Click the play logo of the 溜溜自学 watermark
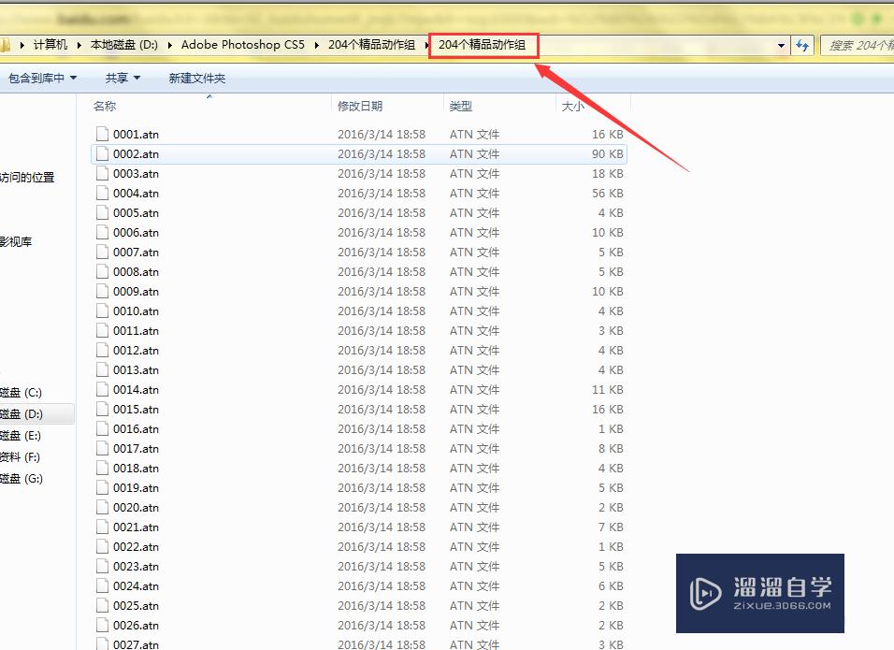The height and width of the screenshot is (650, 894). (x=705, y=594)
